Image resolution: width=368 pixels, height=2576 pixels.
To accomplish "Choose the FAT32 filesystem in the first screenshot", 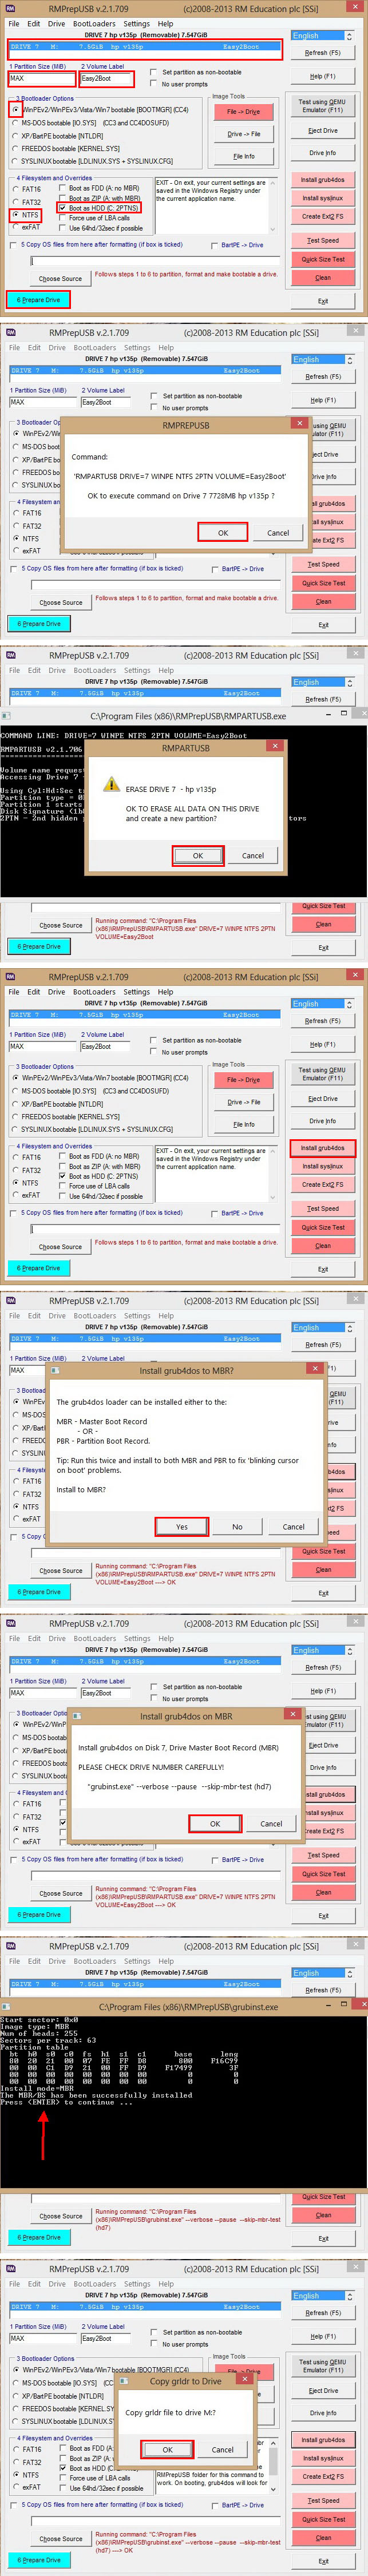I will coord(17,202).
